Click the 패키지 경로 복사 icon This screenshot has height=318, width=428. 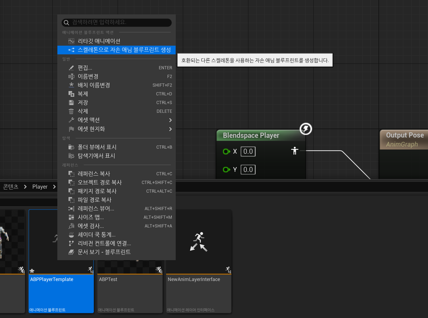coord(71,191)
